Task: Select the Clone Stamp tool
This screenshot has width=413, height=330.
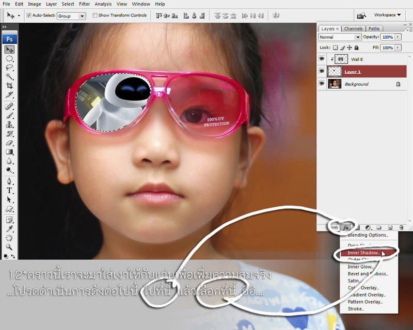Action: click(x=9, y=124)
